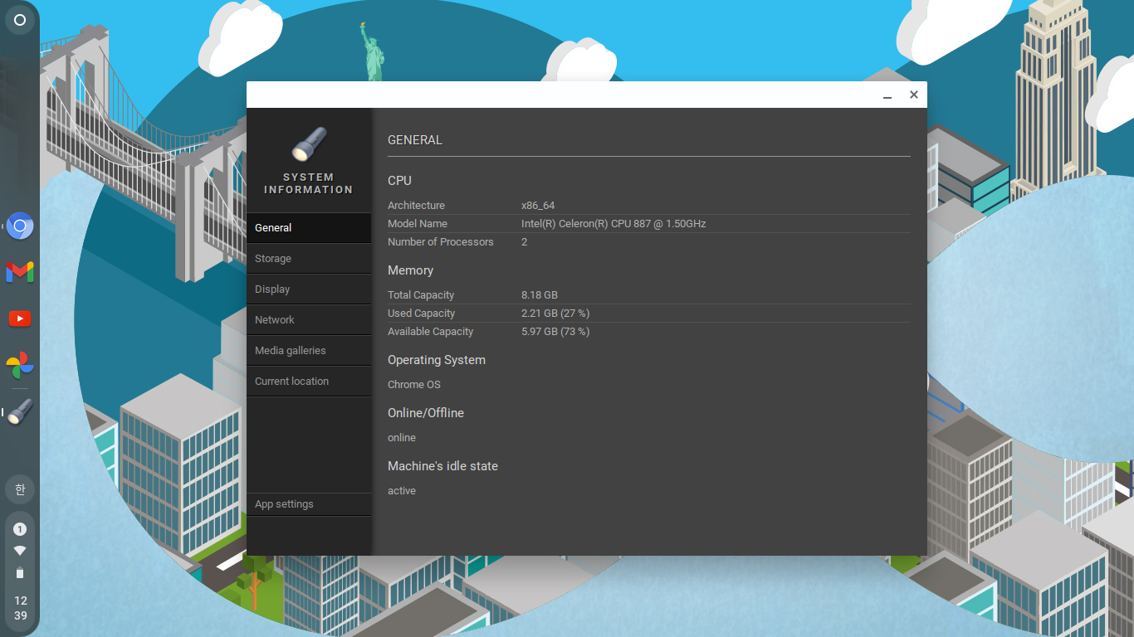The height and width of the screenshot is (637, 1134).
Task: Click the flashlight logo in the sidebar
Action: pyautogui.click(x=309, y=143)
